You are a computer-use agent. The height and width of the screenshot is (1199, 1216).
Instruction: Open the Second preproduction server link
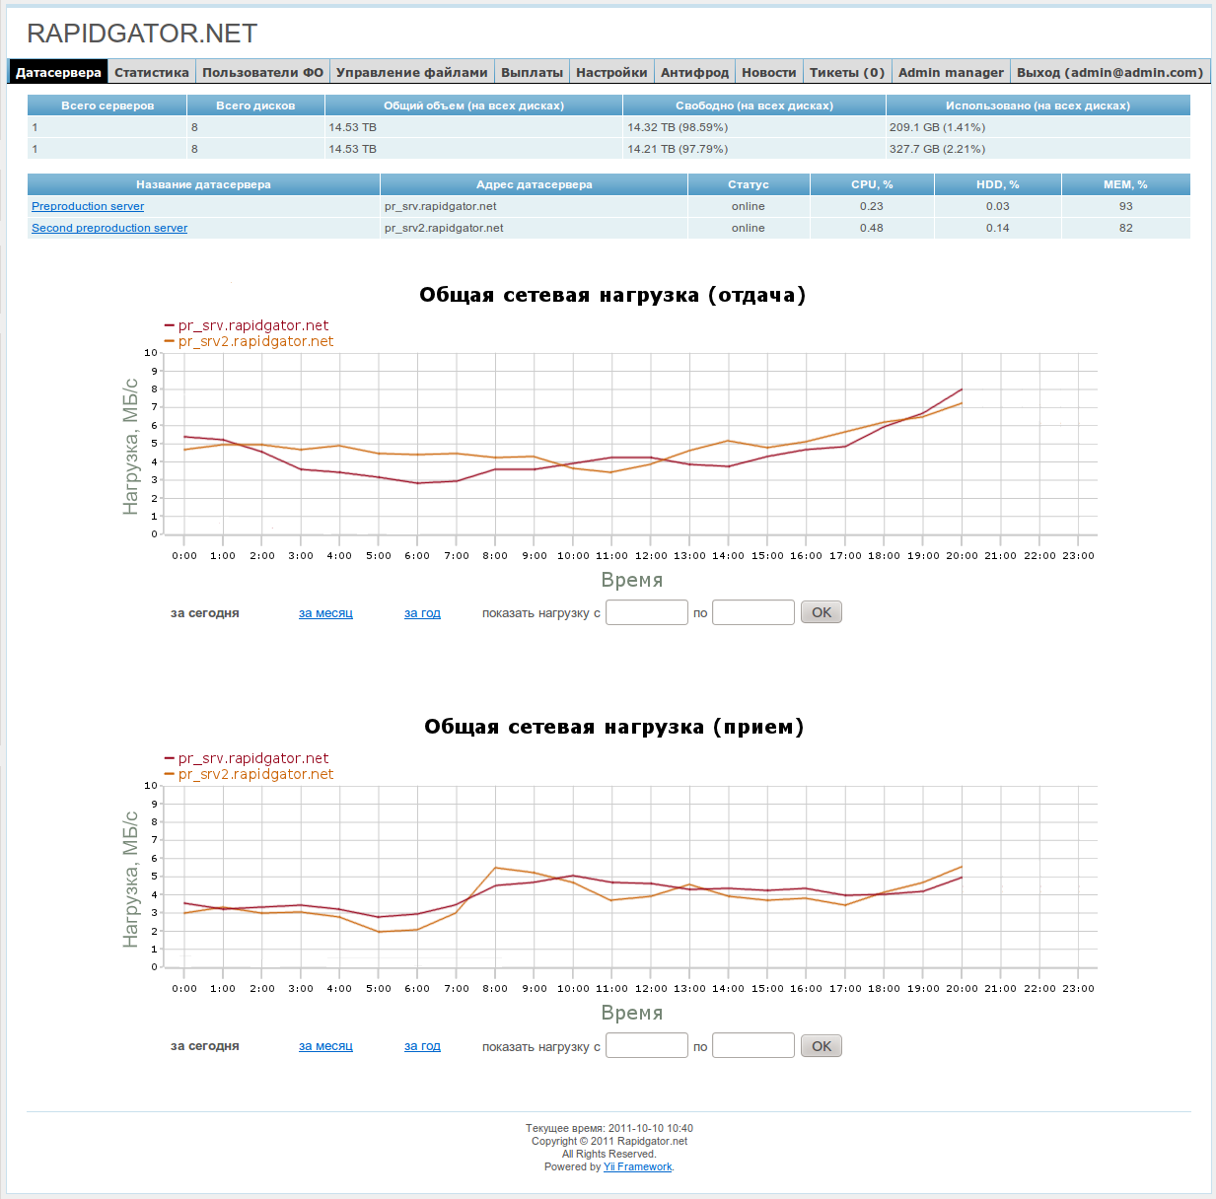pyautogui.click(x=109, y=228)
